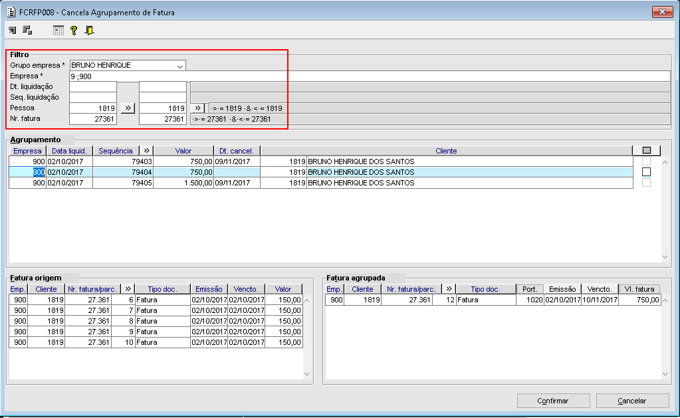Click Emissão header in Fatura origem
Viewport: 680px width, 418px height.
pyautogui.click(x=209, y=289)
